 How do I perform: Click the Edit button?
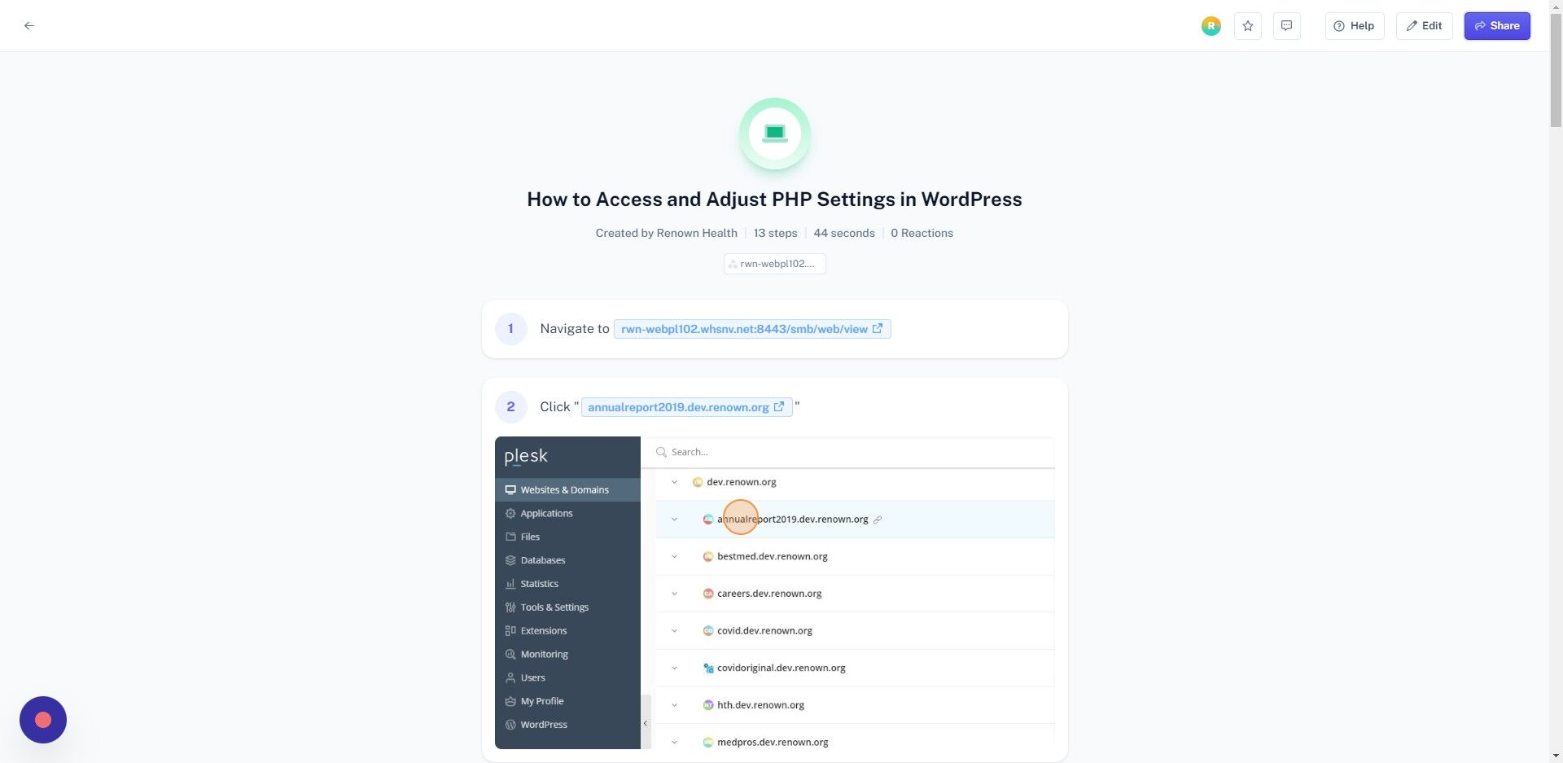click(1424, 26)
